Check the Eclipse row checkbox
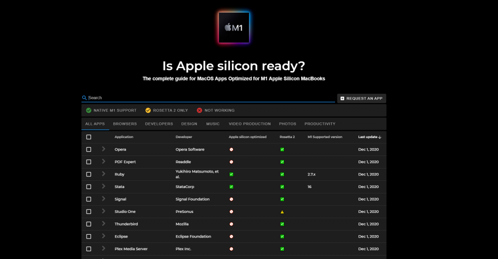Image resolution: width=498 pixels, height=259 pixels. tap(89, 237)
